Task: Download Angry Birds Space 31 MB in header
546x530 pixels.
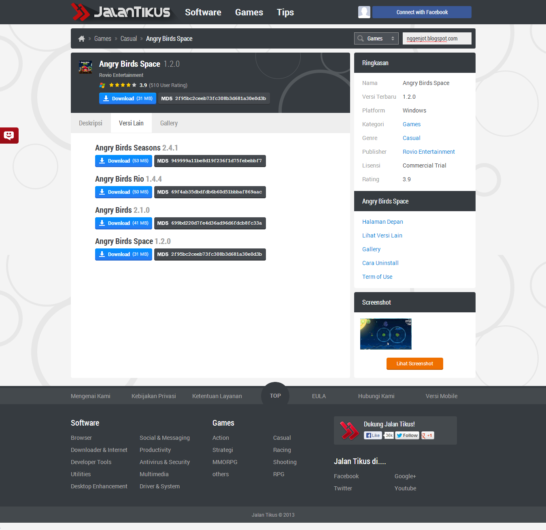Action: (x=127, y=98)
